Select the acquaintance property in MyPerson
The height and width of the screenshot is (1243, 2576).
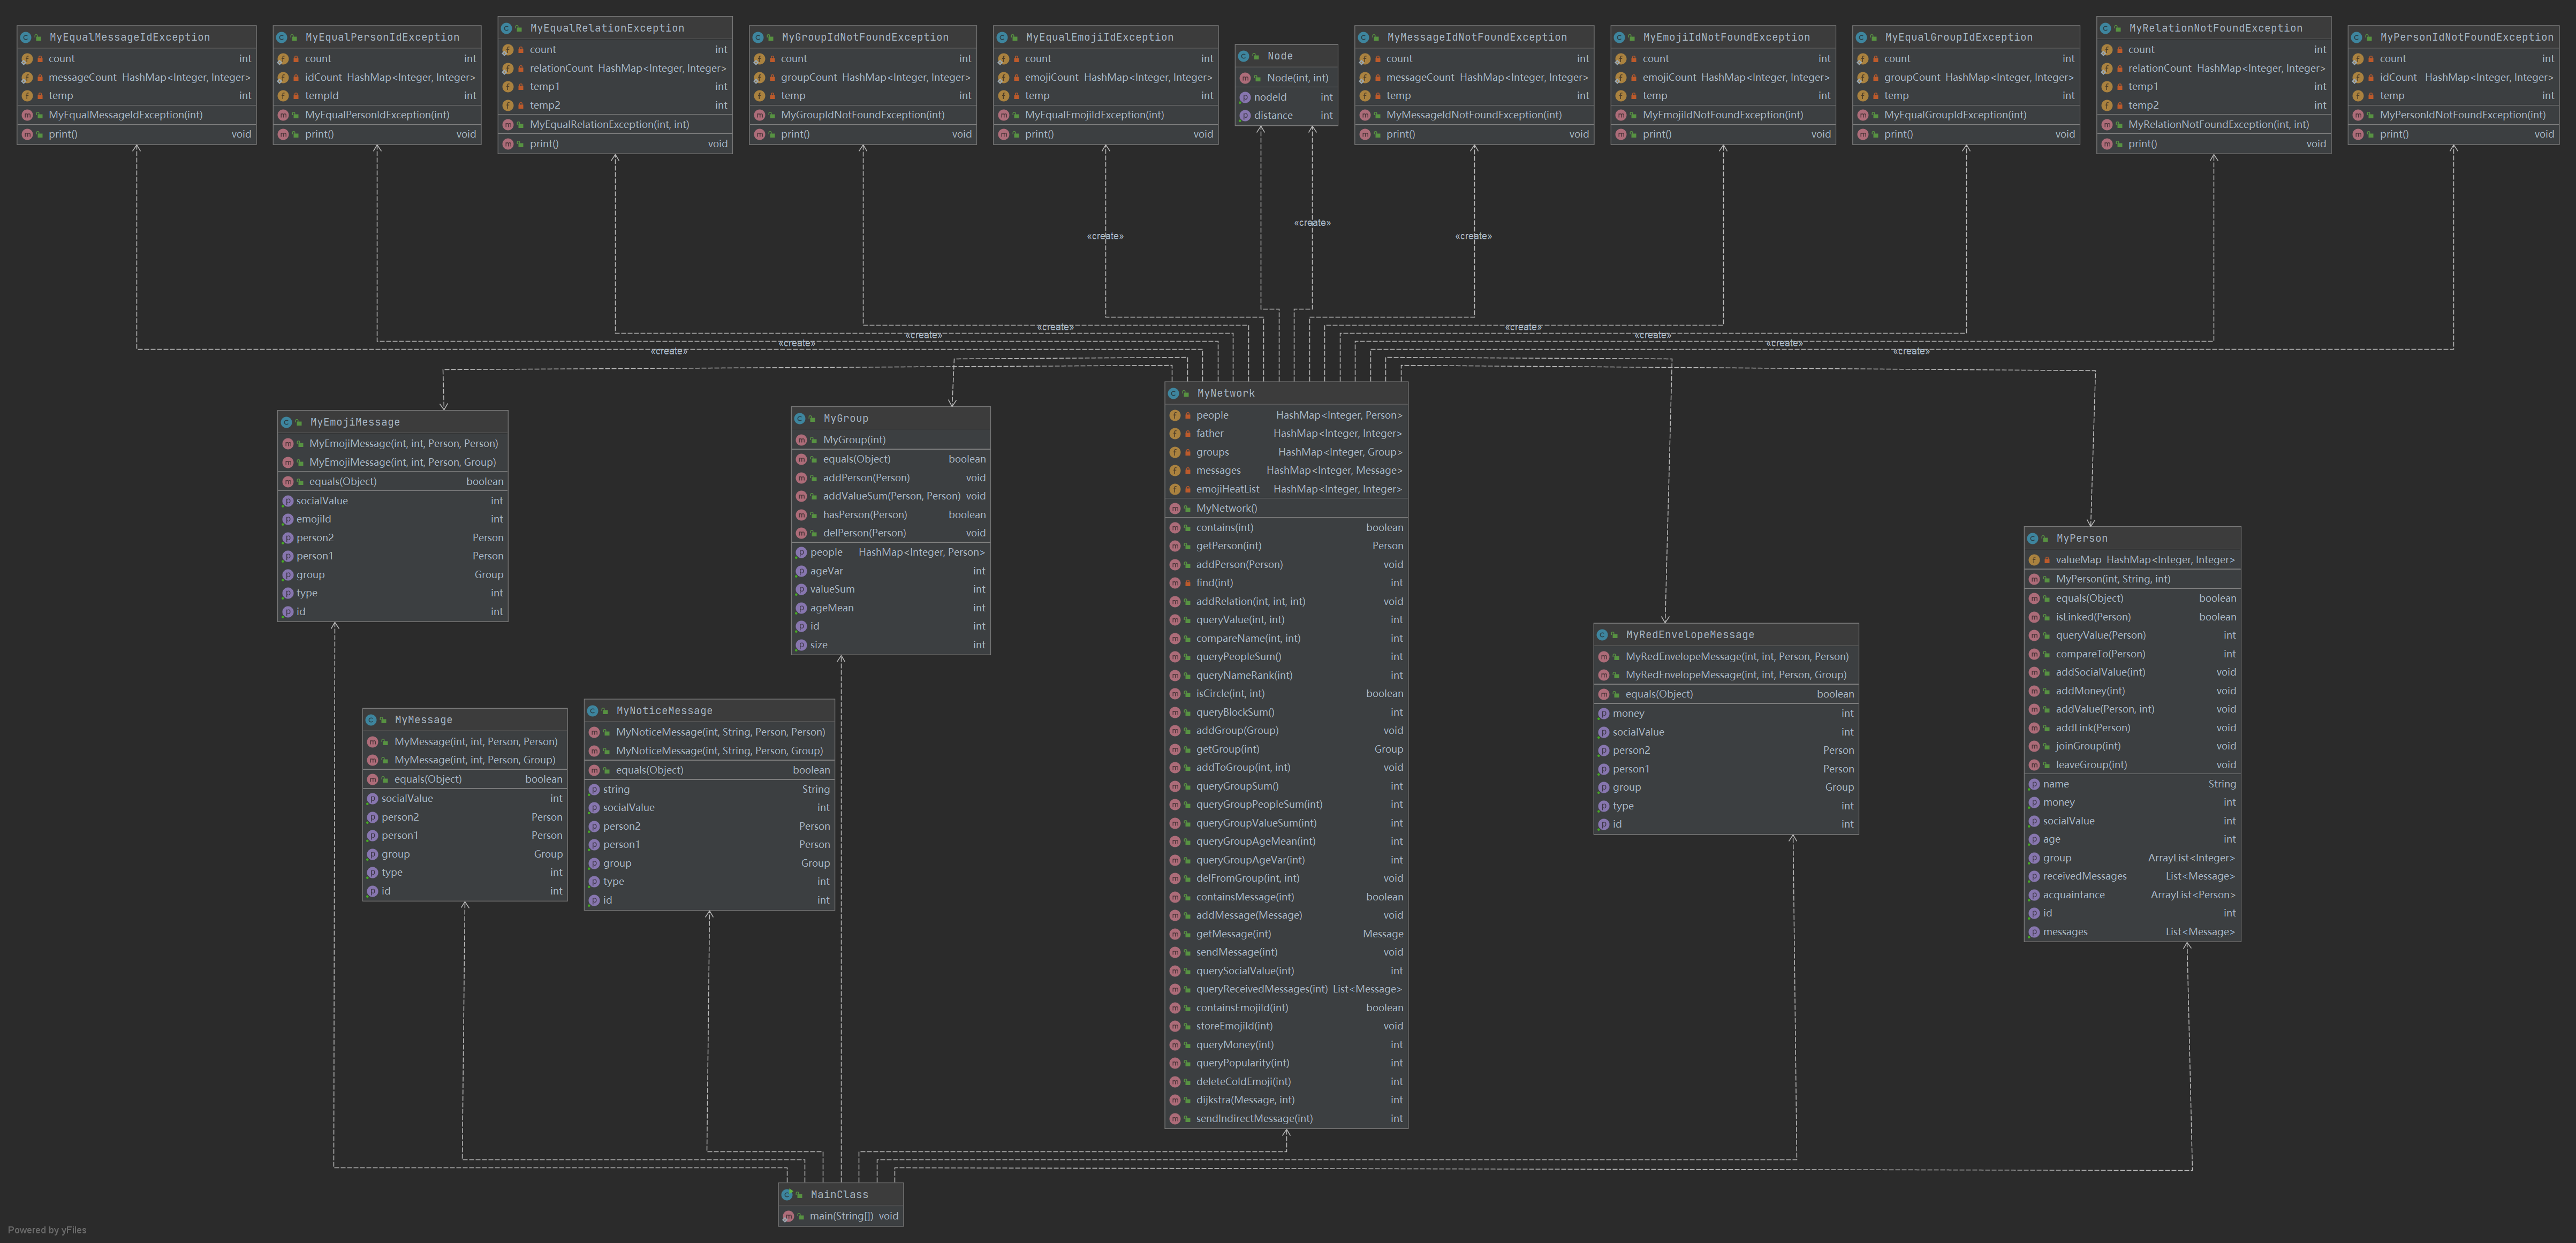click(x=2073, y=895)
